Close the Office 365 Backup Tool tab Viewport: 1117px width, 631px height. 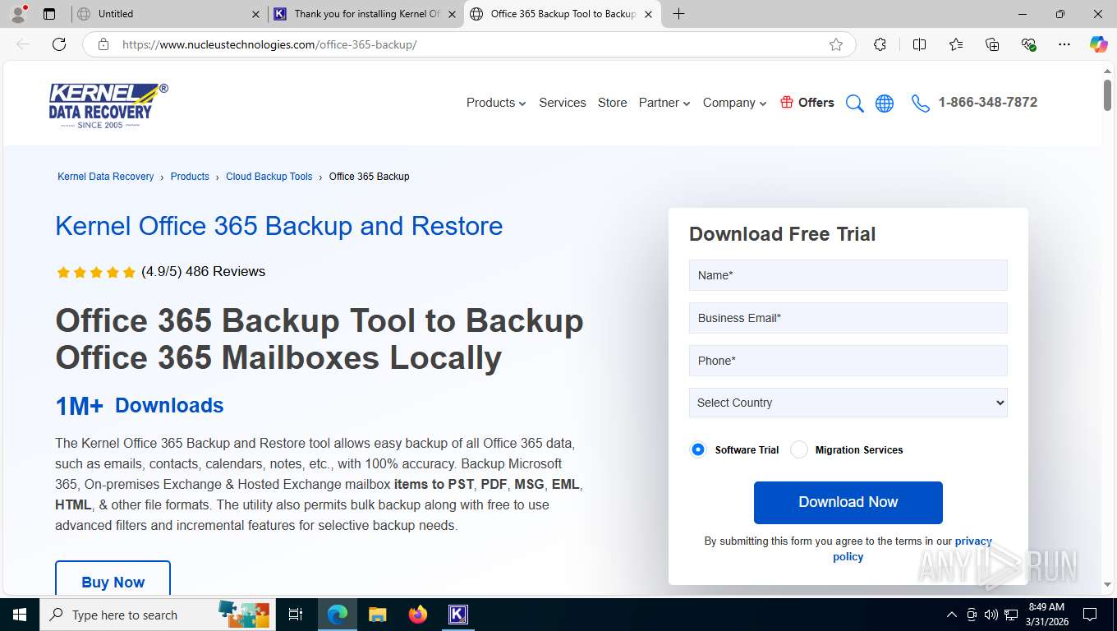pyautogui.click(x=648, y=14)
